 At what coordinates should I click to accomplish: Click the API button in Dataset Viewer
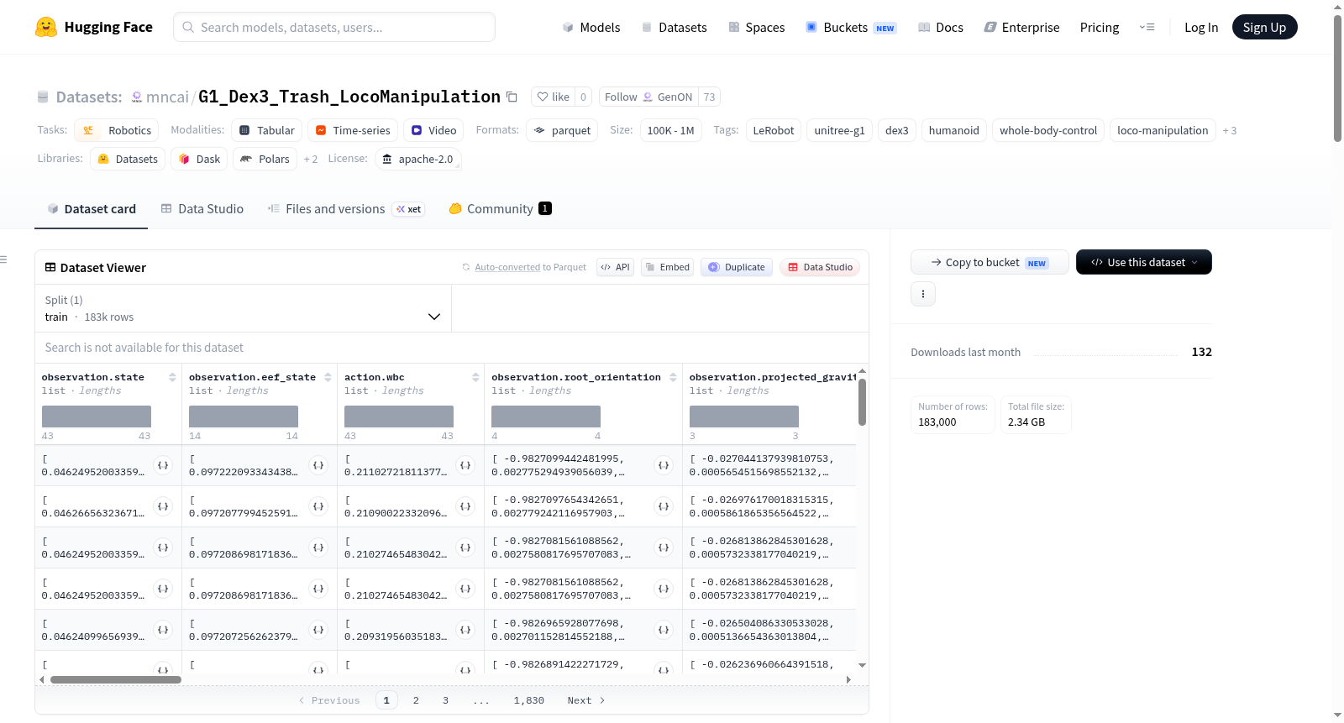616,267
